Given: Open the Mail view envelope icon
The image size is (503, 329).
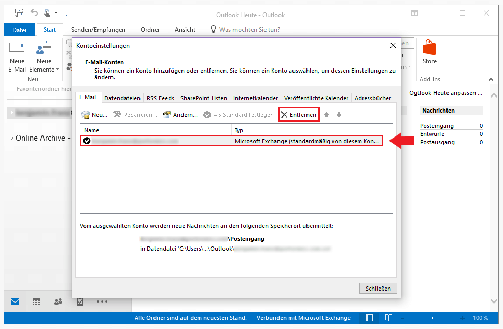Looking at the screenshot, I should pos(15,301).
